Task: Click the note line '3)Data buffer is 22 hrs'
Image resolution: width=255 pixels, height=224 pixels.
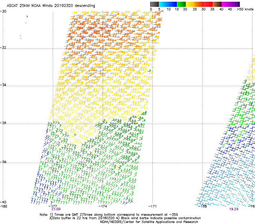Action: 125,218
